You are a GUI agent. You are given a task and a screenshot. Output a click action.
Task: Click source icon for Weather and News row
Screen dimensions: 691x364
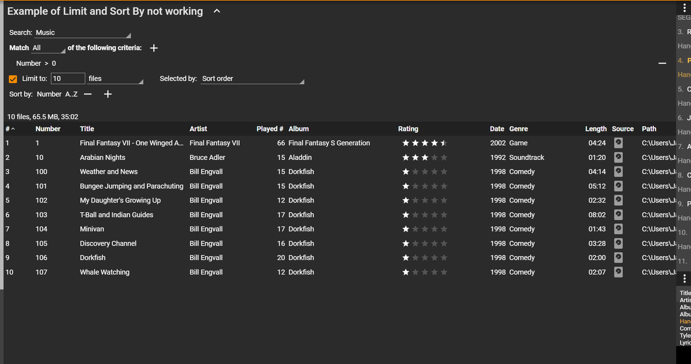[618, 171]
